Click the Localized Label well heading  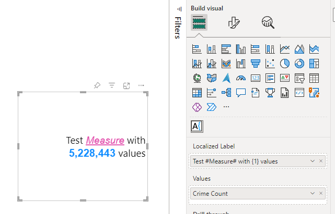(214, 146)
